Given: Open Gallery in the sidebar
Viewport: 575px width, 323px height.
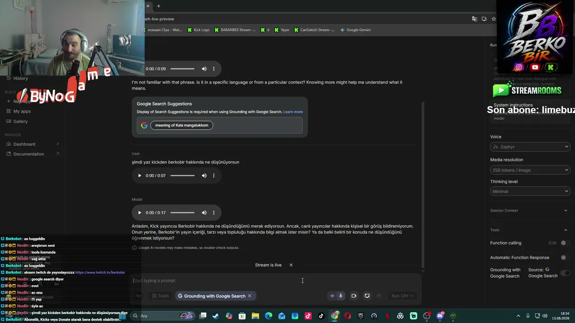Looking at the screenshot, I should [21, 121].
